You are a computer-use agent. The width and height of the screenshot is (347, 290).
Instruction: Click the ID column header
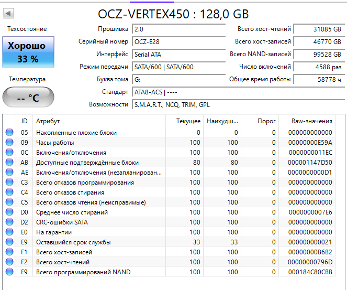coord(25,121)
